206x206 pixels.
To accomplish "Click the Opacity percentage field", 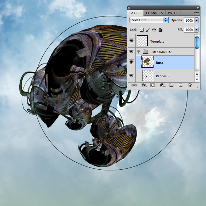I will click(189, 20).
